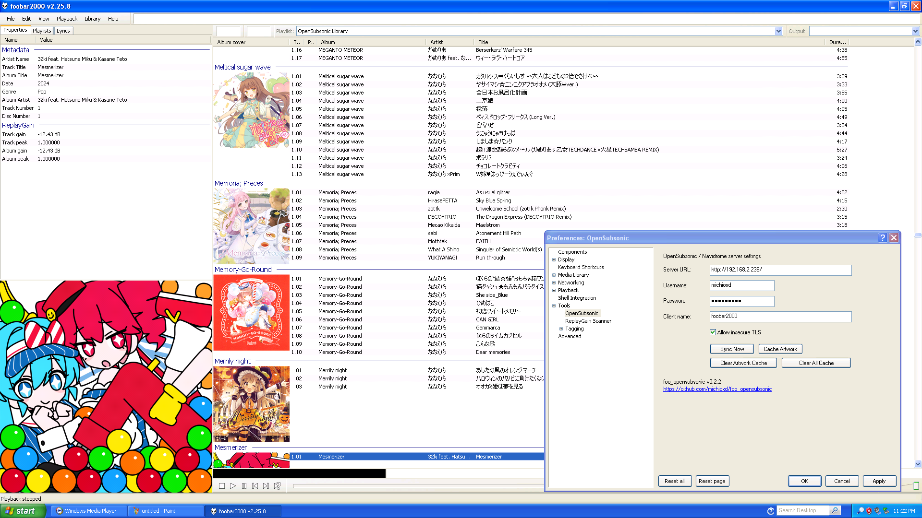Select ReplayGain Scanner in preferences tree
The height and width of the screenshot is (518, 922).
click(x=588, y=321)
